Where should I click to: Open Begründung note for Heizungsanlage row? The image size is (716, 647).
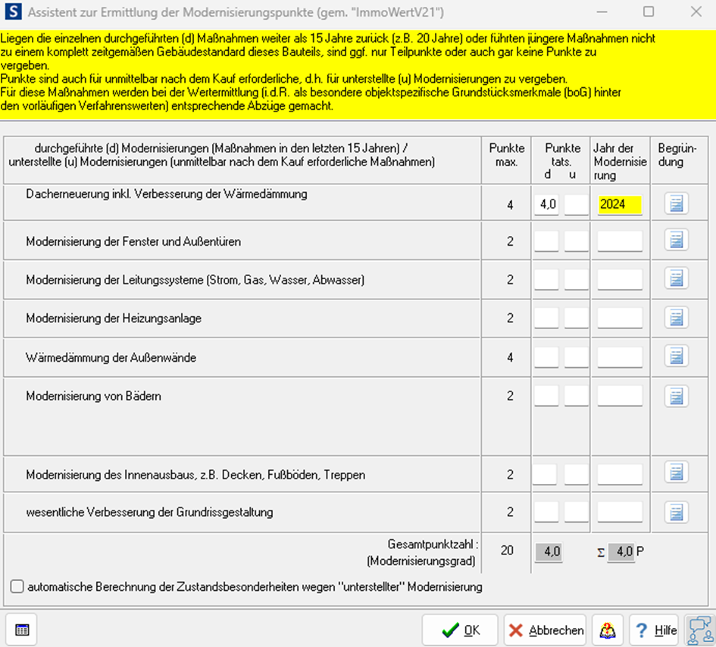tap(677, 318)
